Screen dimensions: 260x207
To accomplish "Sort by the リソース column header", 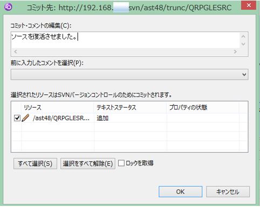I will [x=58, y=107].
